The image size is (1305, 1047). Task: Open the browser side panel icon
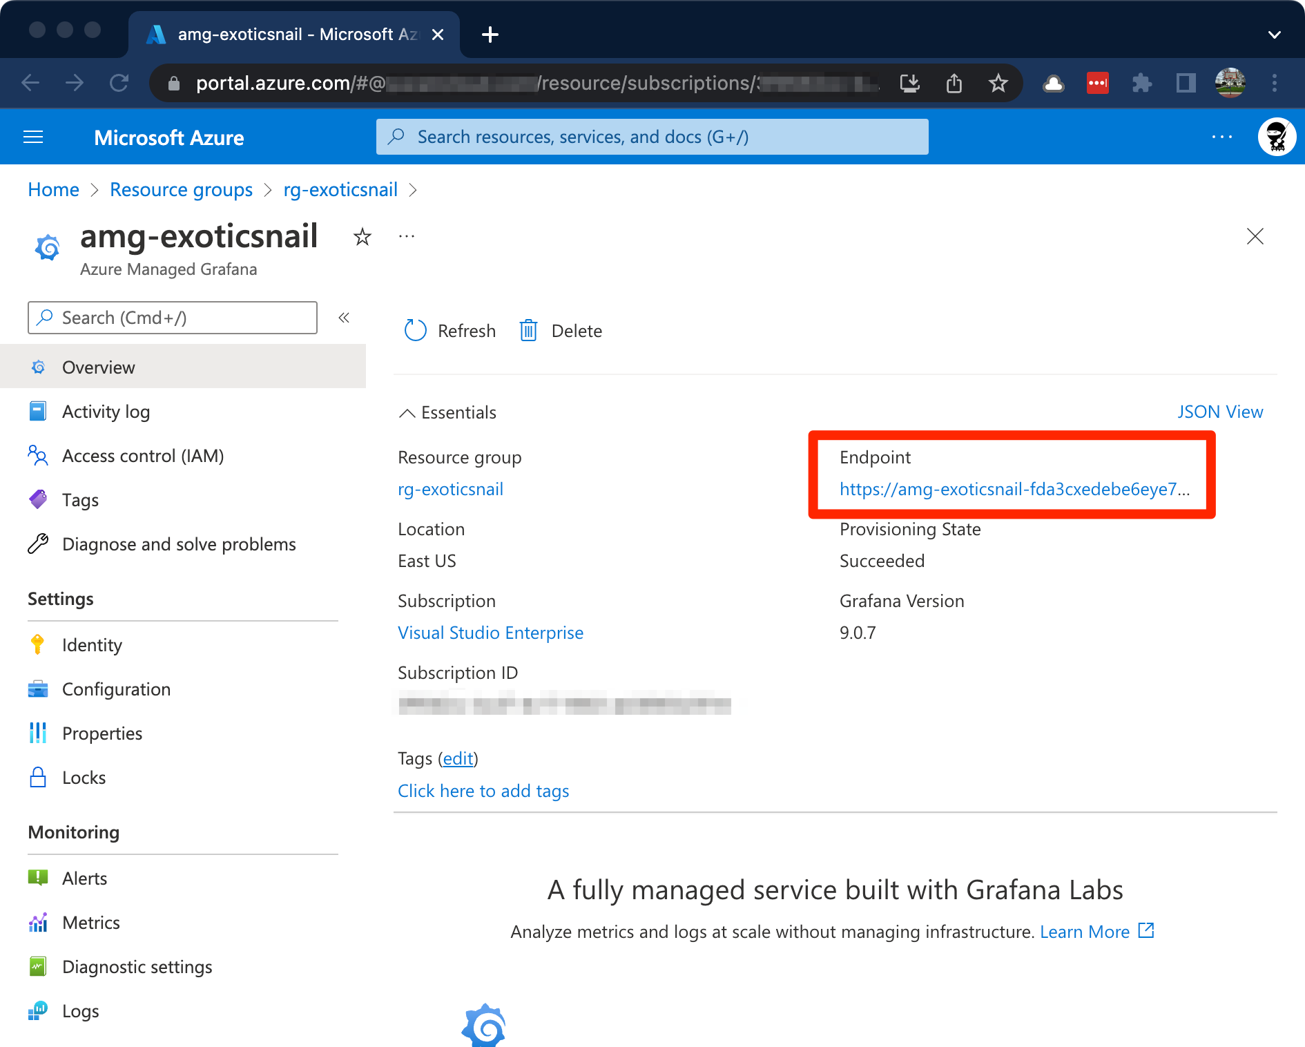(x=1186, y=84)
